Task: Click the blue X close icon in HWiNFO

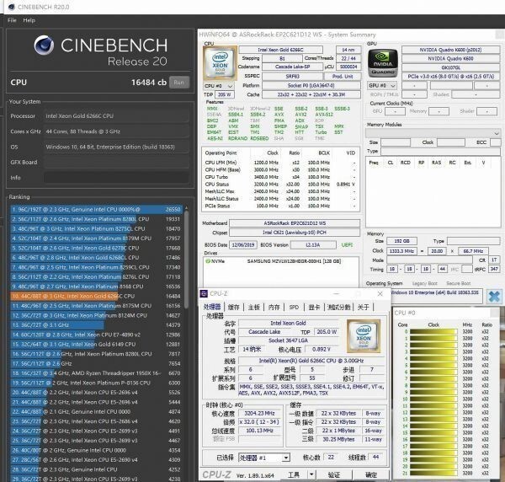Action: click(494, 297)
